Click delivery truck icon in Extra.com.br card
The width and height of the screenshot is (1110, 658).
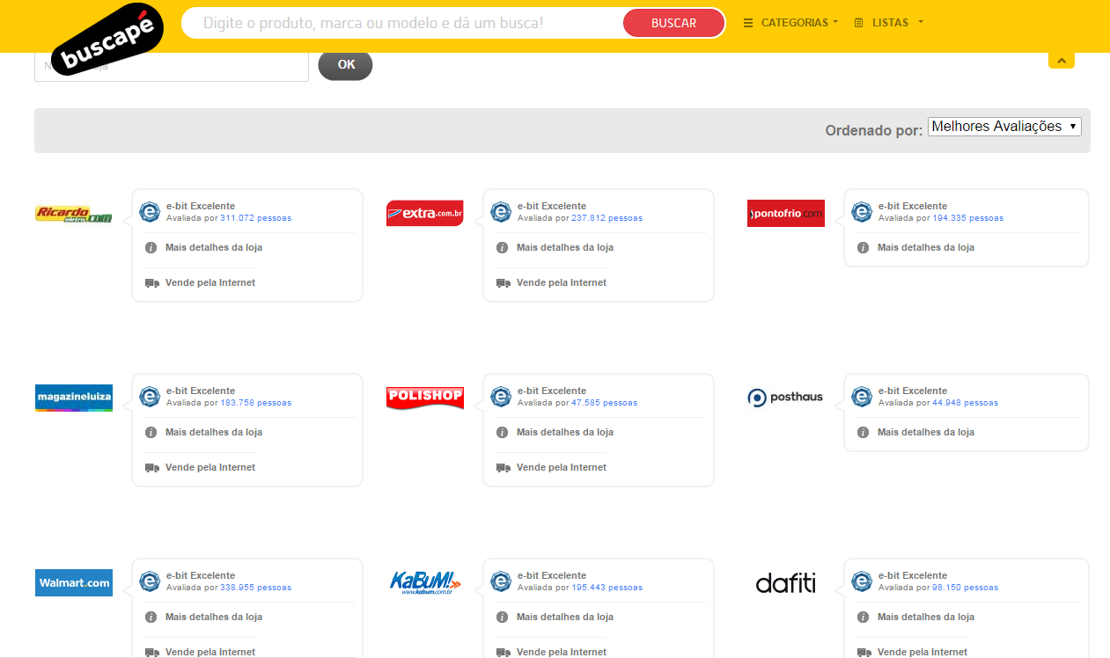503,283
